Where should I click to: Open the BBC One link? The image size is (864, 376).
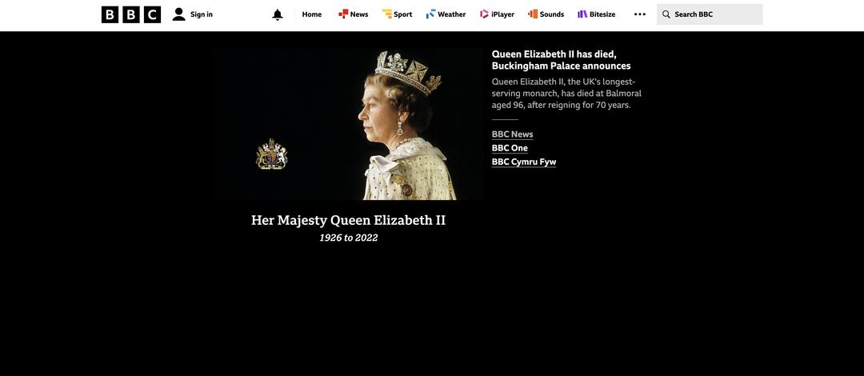click(510, 148)
